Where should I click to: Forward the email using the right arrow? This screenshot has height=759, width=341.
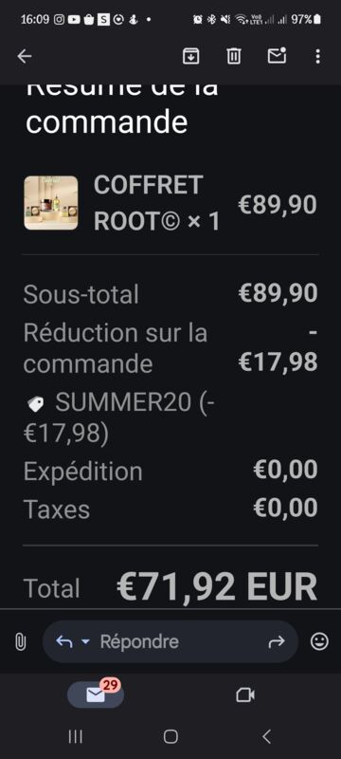click(277, 642)
